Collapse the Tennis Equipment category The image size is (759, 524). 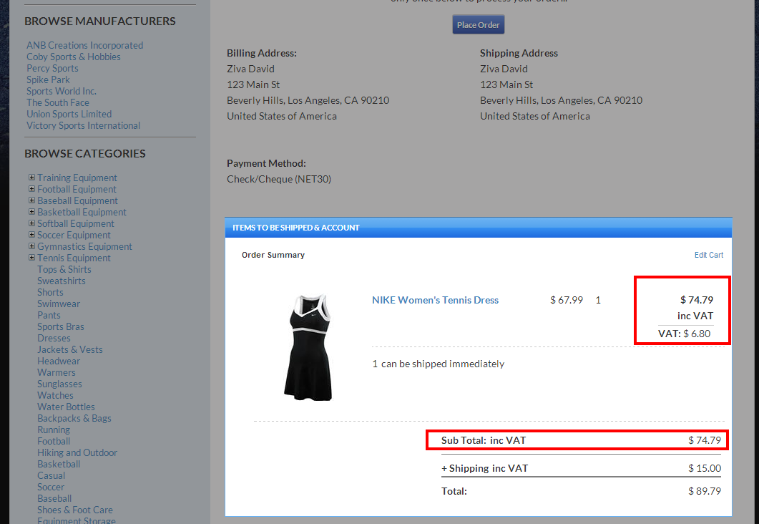click(31, 258)
